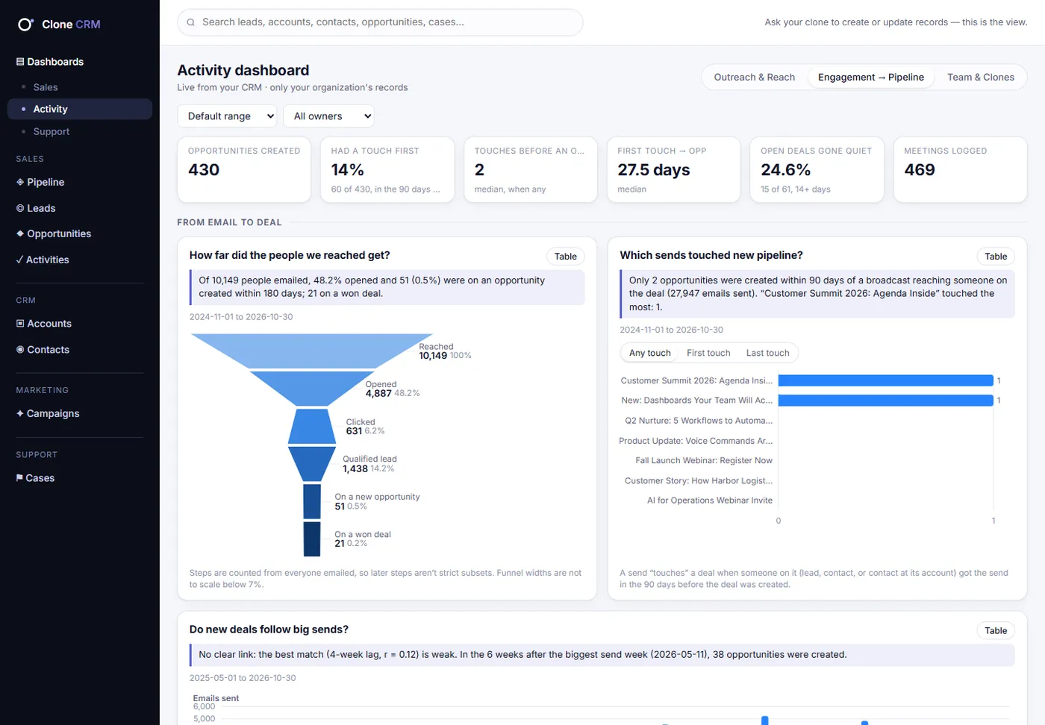The image size is (1045, 725).
Task: Click the Meetings Logged card
Action: [x=960, y=169]
